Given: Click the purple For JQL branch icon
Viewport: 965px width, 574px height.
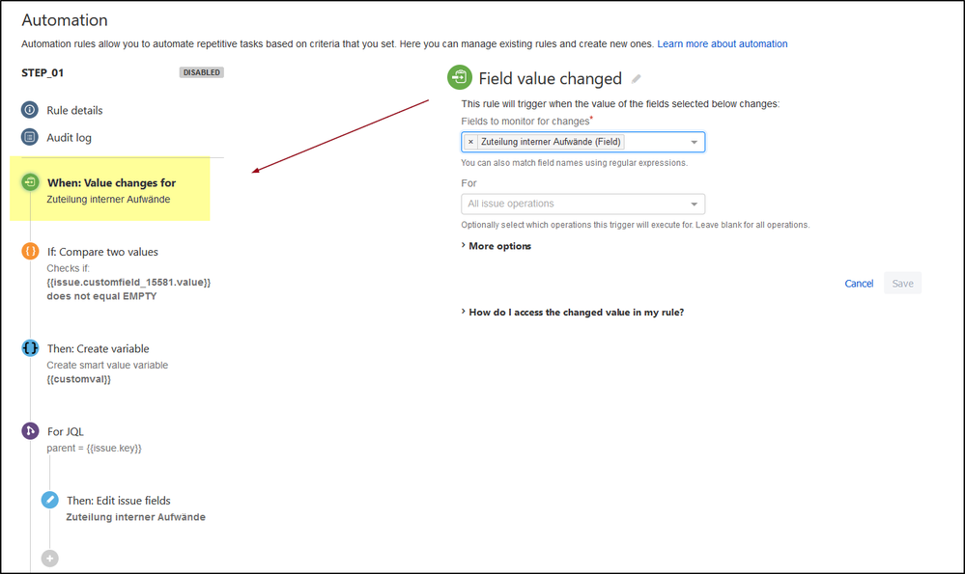Looking at the screenshot, I should (30, 431).
